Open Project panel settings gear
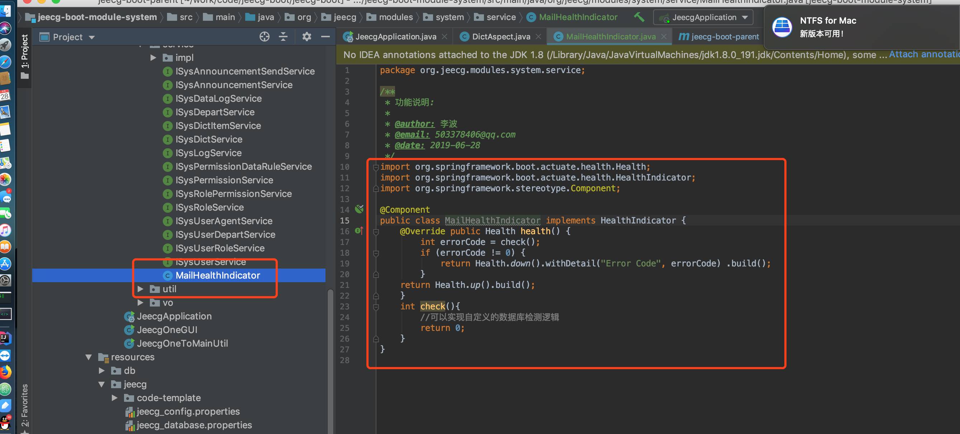This screenshot has height=434, width=960. (306, 37)
